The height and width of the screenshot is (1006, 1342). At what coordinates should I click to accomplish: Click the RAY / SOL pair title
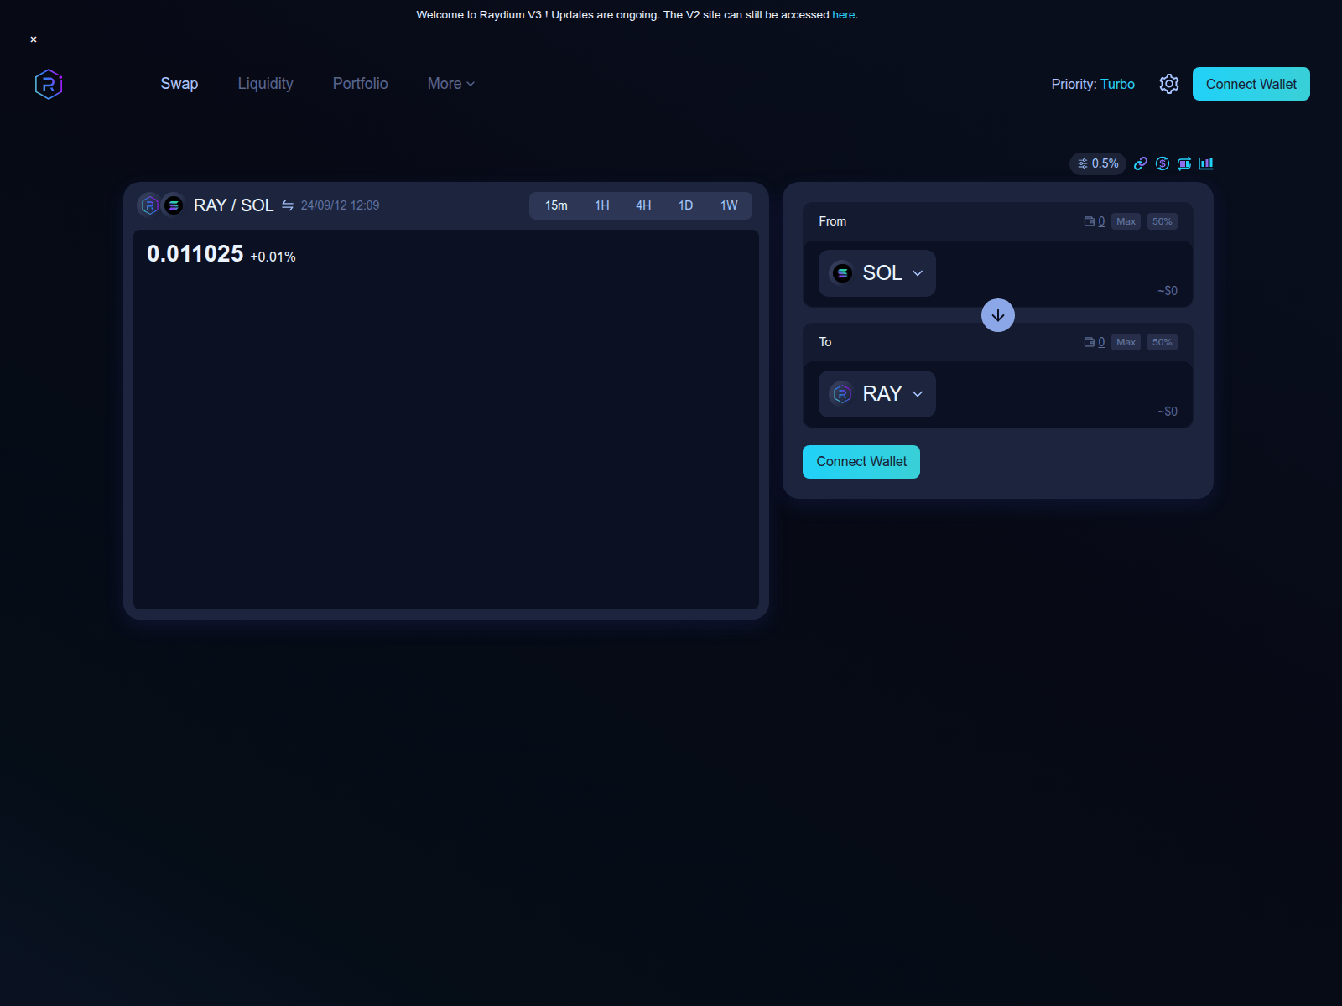pos(233,205)
